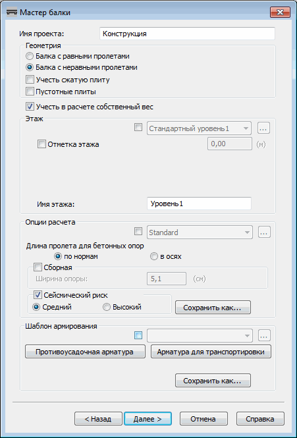Screen dimensions: 297x438
Task: Expand the Standard calculation options dropdown
Action: coord(200,232)
